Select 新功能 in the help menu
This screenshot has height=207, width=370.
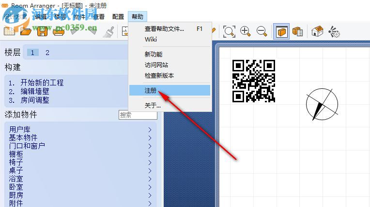pos(170,55)
